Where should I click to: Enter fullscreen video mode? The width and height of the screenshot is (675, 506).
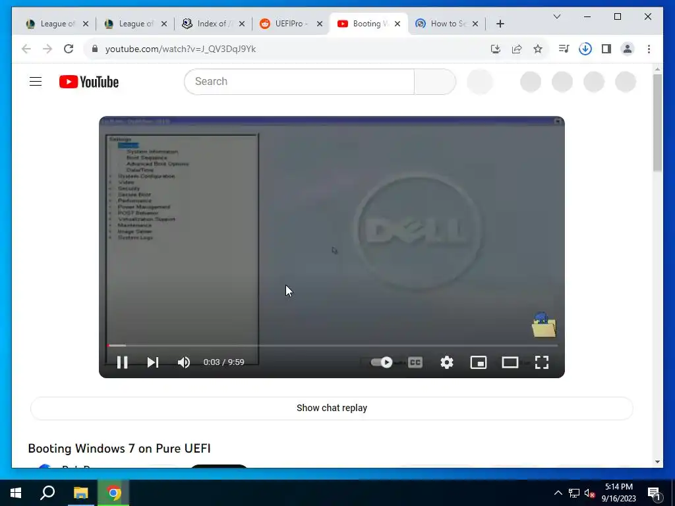coord(542,362)
